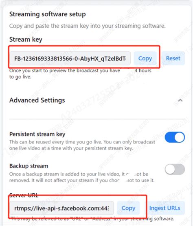
Task: Reset the stream key
Action: 173,58
